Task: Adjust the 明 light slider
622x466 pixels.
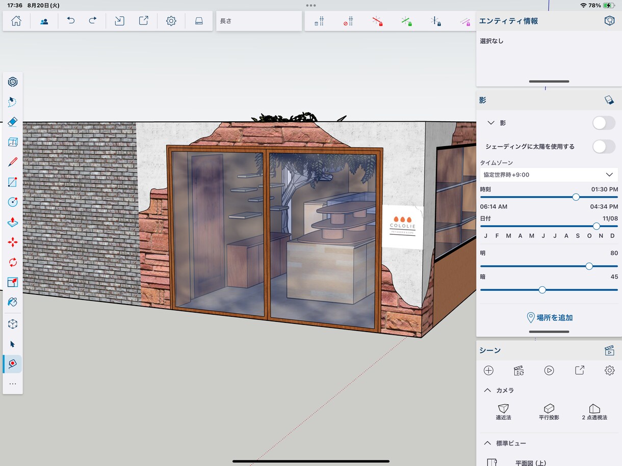Action: [x=589, y=266]
